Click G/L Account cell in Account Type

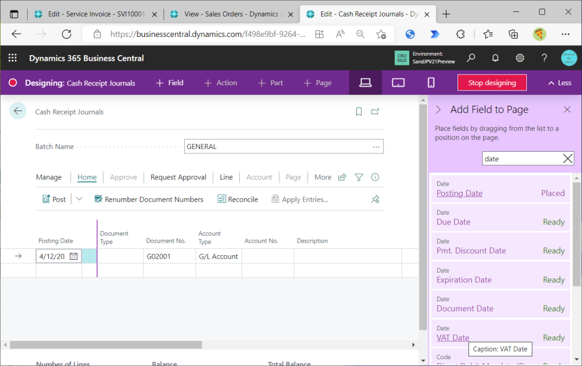(x=219, y=256)
